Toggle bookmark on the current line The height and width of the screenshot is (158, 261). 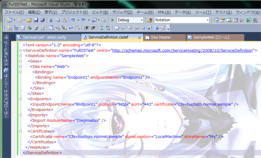click(x=117, y=28)
